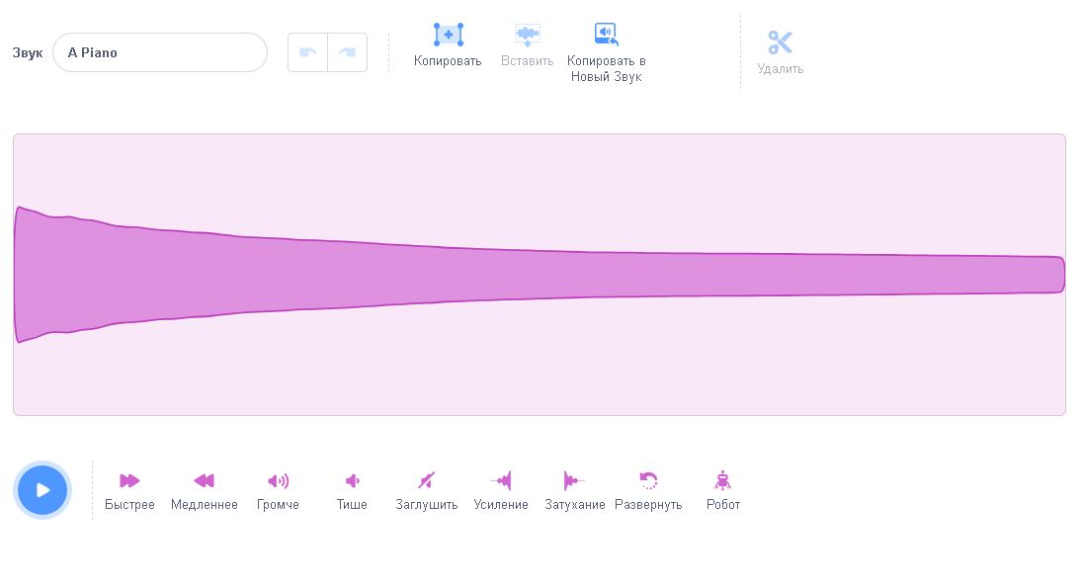This screenshot has height=585, width=1081.
Task: Redo the last sound edit
Action: (347, 52)
